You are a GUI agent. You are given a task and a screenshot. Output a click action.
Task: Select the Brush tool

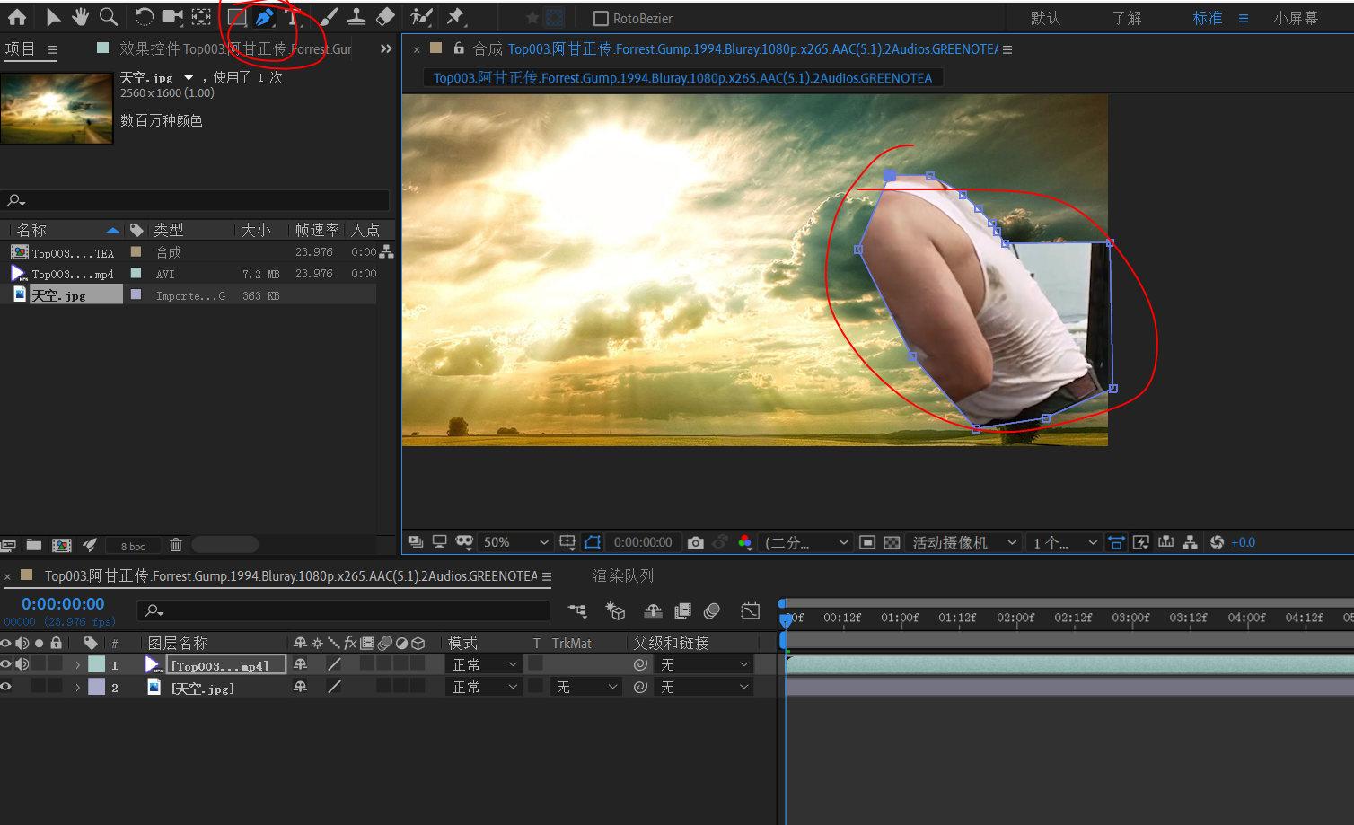pyautogui.click(x=329, y=17)
